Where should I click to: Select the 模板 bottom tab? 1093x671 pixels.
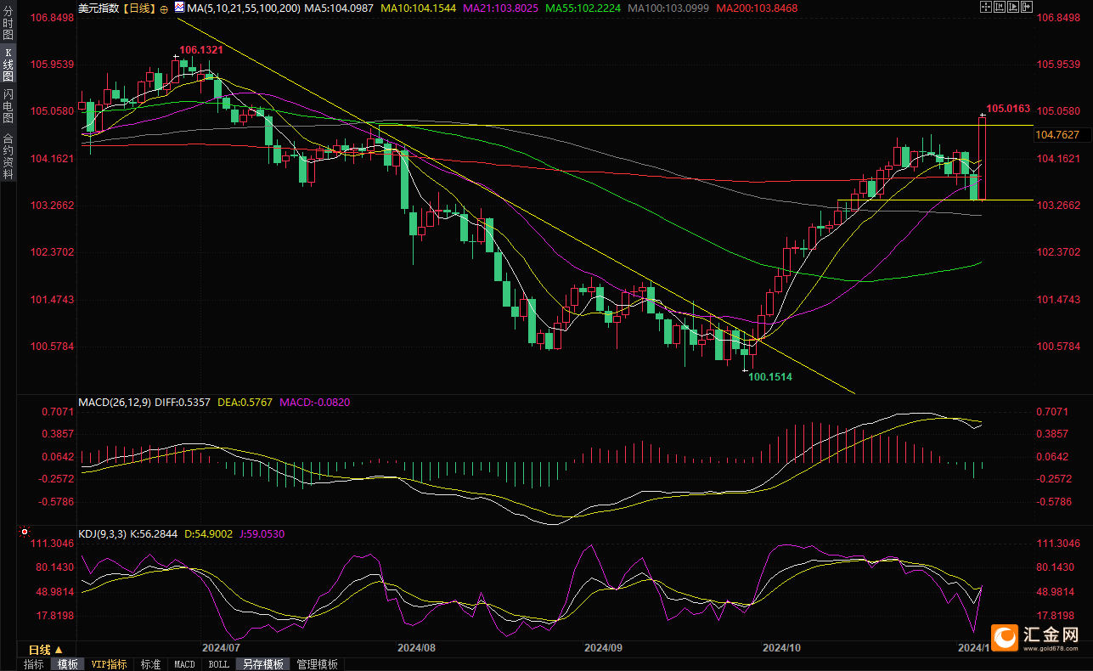pyautogui.click(x=67, y=664)
